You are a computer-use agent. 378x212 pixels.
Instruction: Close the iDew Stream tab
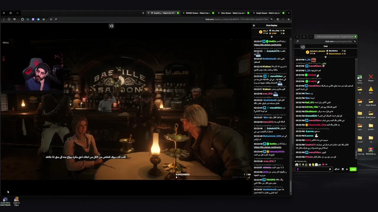(219, 13)
